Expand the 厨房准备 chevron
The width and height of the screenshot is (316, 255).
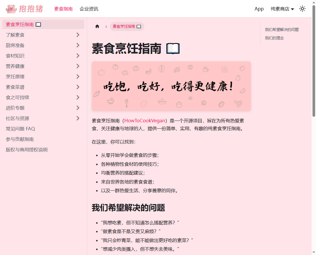pos(78,45)
